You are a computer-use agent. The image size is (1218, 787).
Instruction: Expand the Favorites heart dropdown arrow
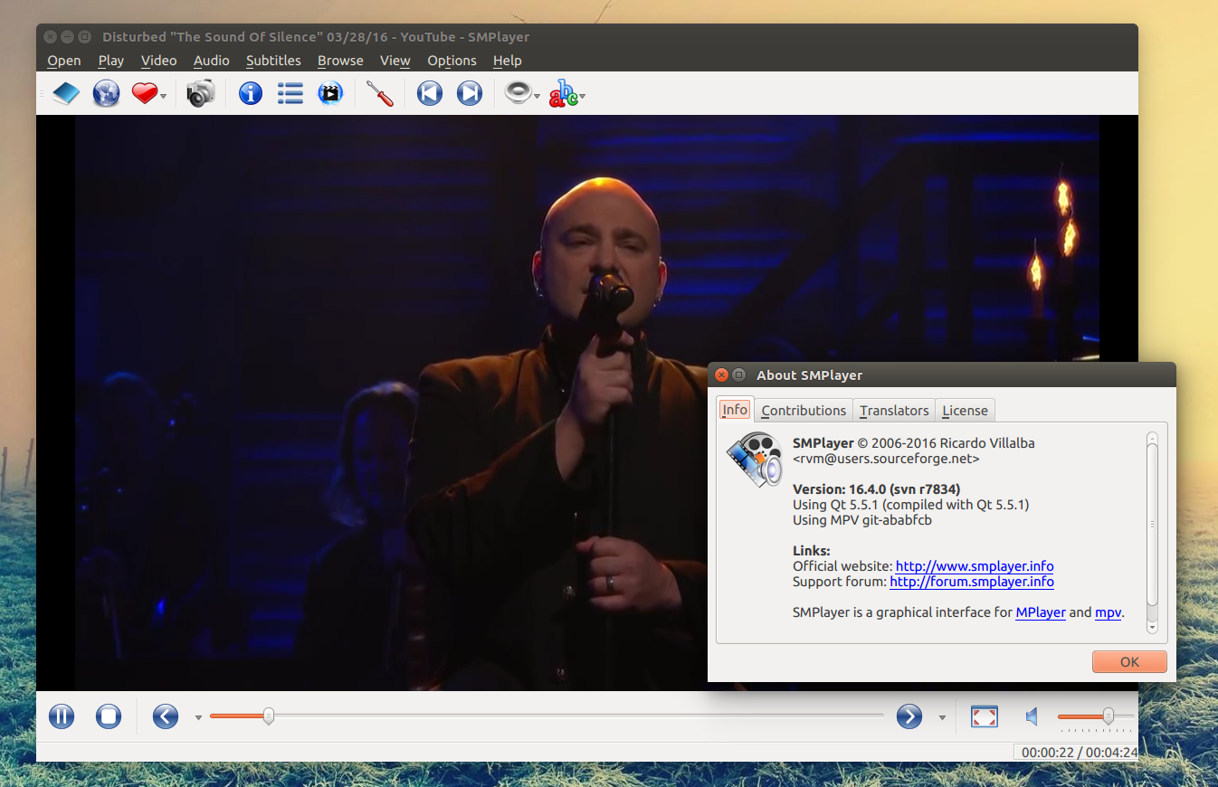[164, 96]
